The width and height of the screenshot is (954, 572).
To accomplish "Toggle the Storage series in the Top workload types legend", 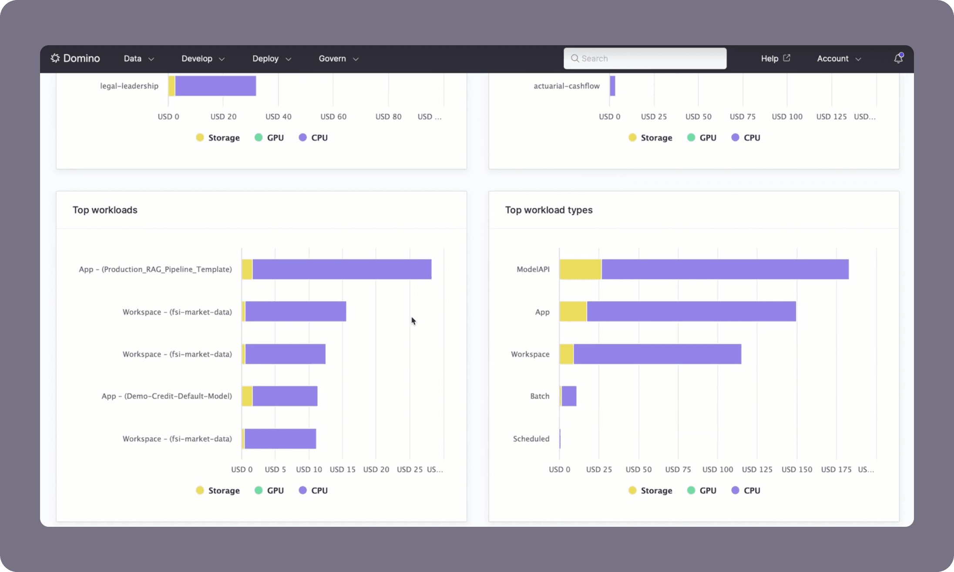I will [632, 490].
